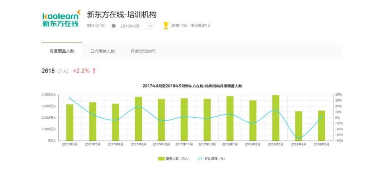This screenshot has height=170, width=383.
Task: Toggle the 覆盖人数 (万人) legend entry
Action: [173, 159]
